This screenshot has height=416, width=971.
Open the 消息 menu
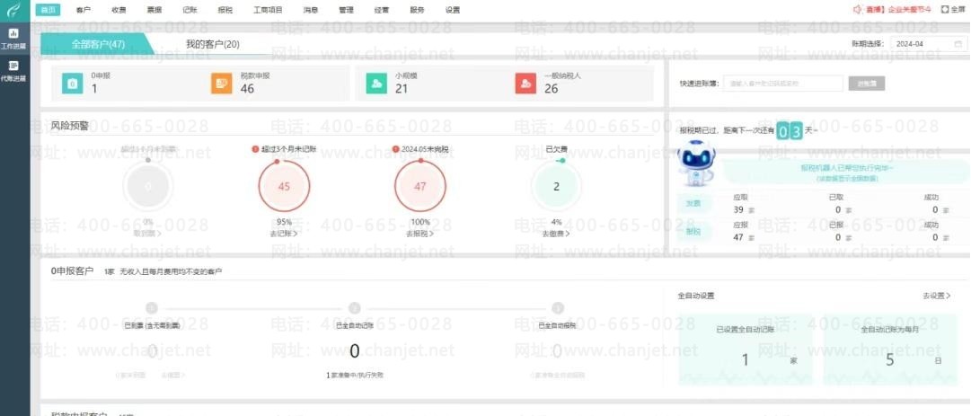click(x=311, y=10)
